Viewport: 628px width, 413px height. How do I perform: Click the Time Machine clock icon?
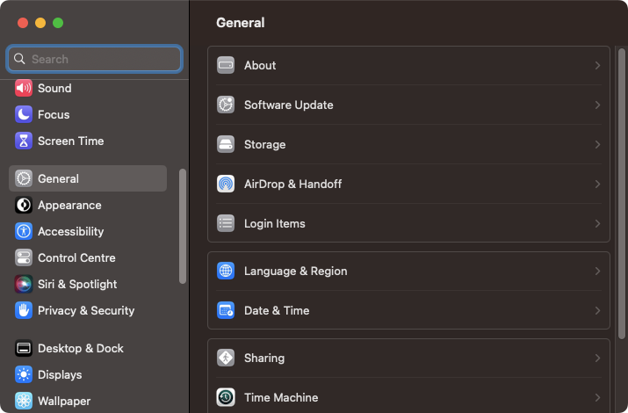226,397
